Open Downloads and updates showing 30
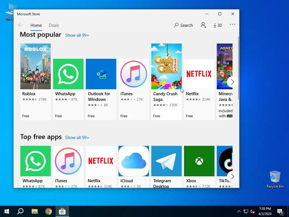 pyautogui.click(x=218, y=25)
